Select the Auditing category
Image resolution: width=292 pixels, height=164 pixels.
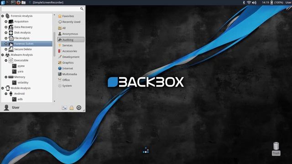coord(71,40)
